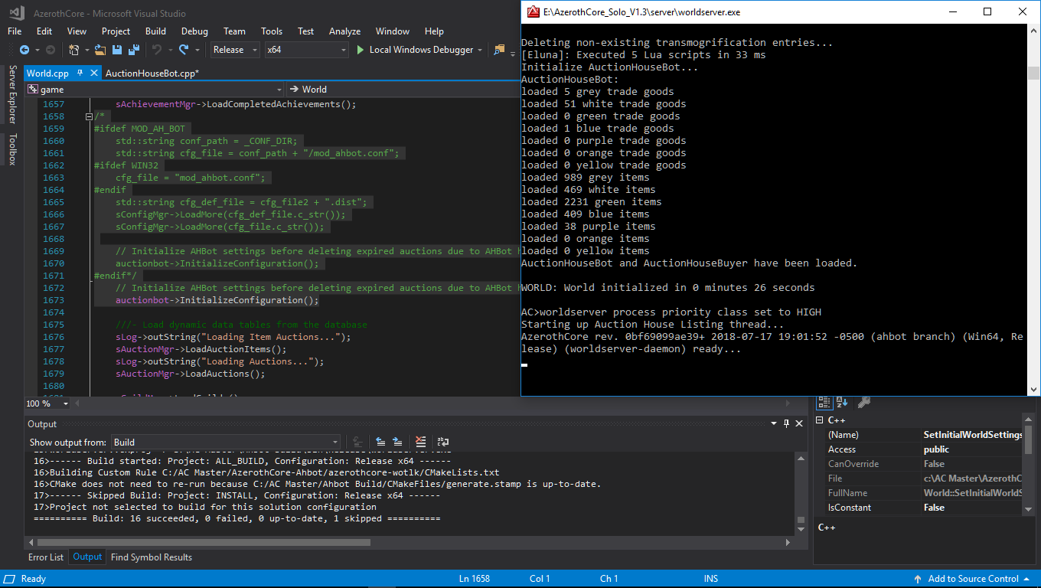
Task: Toggle Word Wrap in the Output window
Action: coord(442,442)
